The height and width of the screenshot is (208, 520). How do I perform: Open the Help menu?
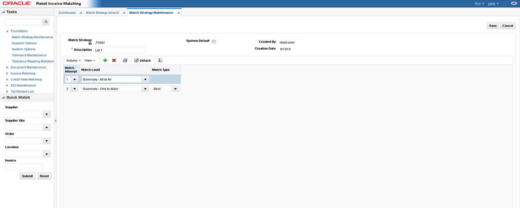(493, 3)
